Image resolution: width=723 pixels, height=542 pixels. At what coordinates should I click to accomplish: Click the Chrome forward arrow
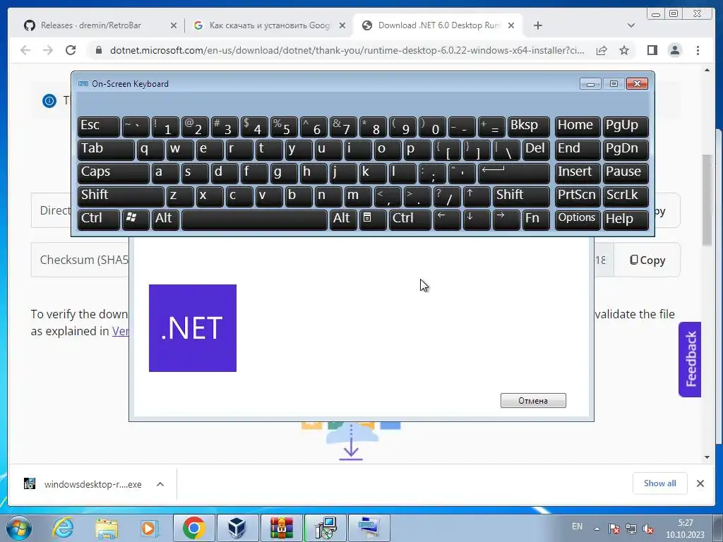[48, 50]
